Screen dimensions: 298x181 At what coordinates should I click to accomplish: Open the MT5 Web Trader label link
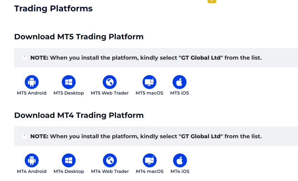pyautogui.click(x=110, y=93)
